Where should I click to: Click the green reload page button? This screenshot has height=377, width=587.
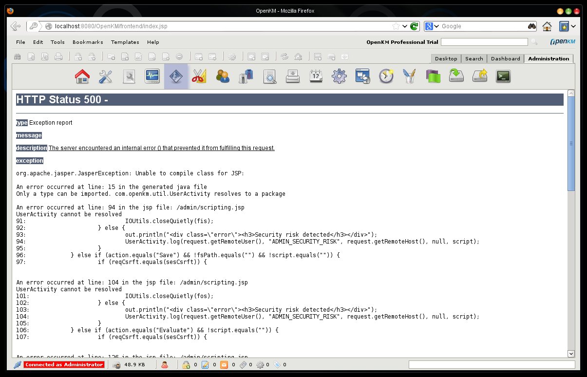click(x=414, y=26)
